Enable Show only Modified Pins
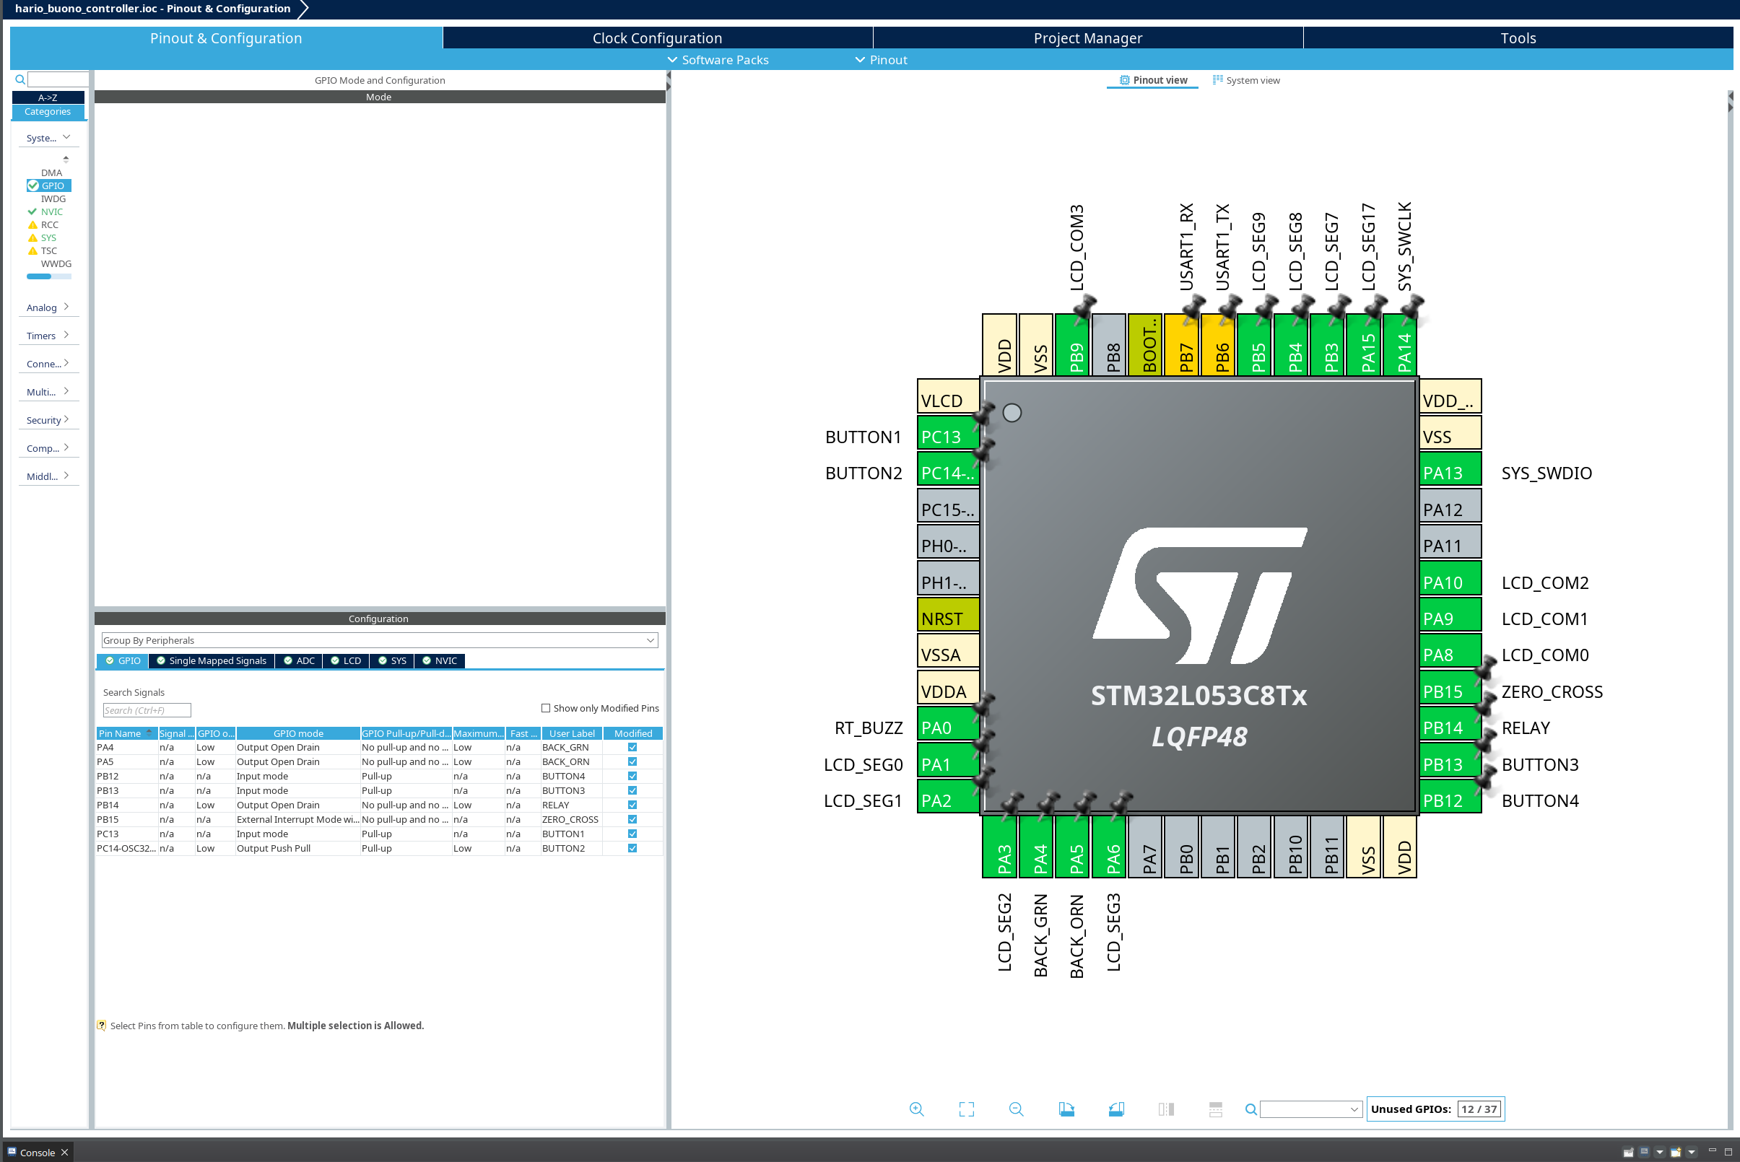This screenshot has height=1162, width=1740. click(x=546, y=709)
